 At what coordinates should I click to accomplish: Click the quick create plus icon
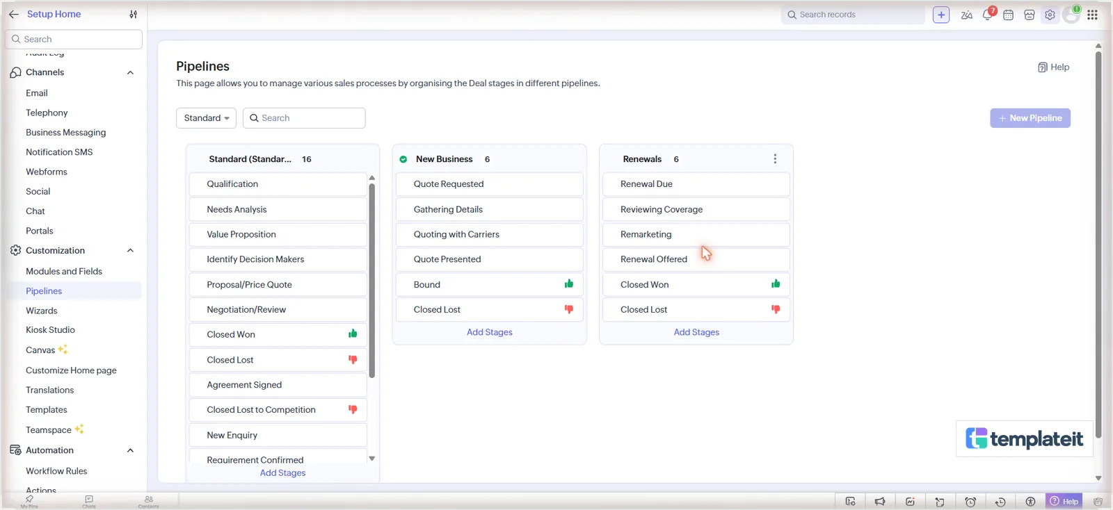(x=940, y=15)
